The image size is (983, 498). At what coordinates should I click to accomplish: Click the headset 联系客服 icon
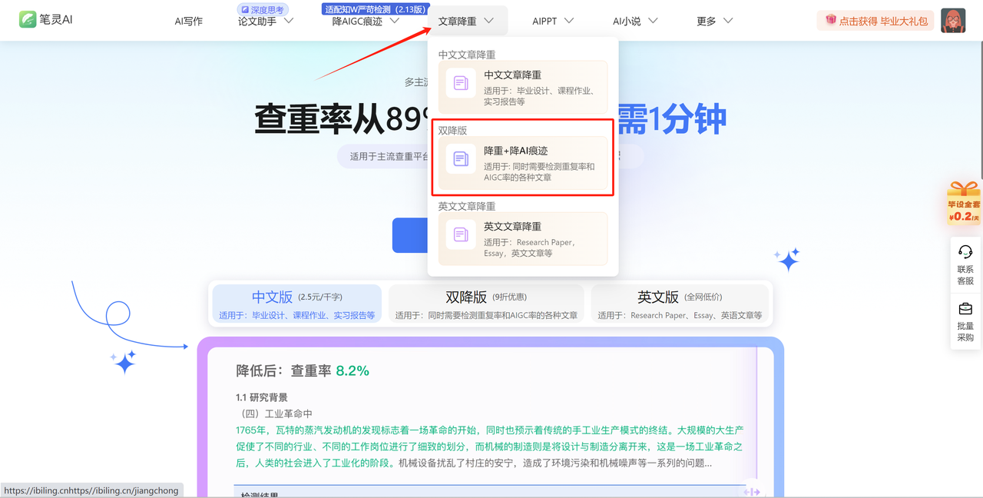(x=965, y=252)
